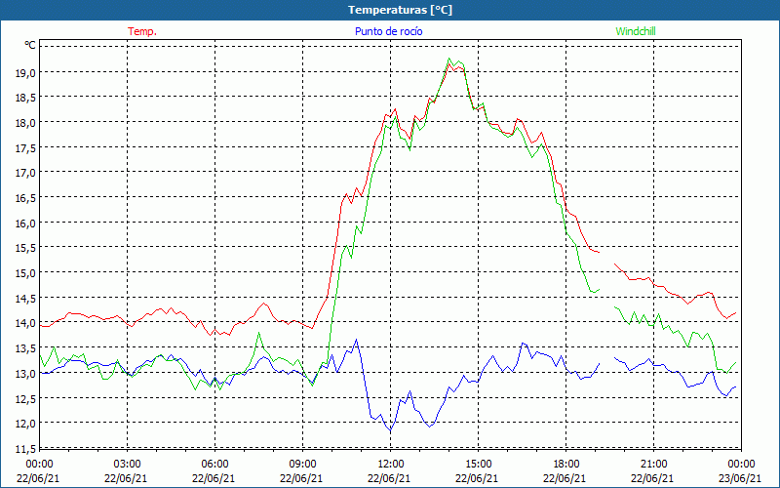
Task: Click the '°C' unit label on the y-axis
Action: (30, 45)
